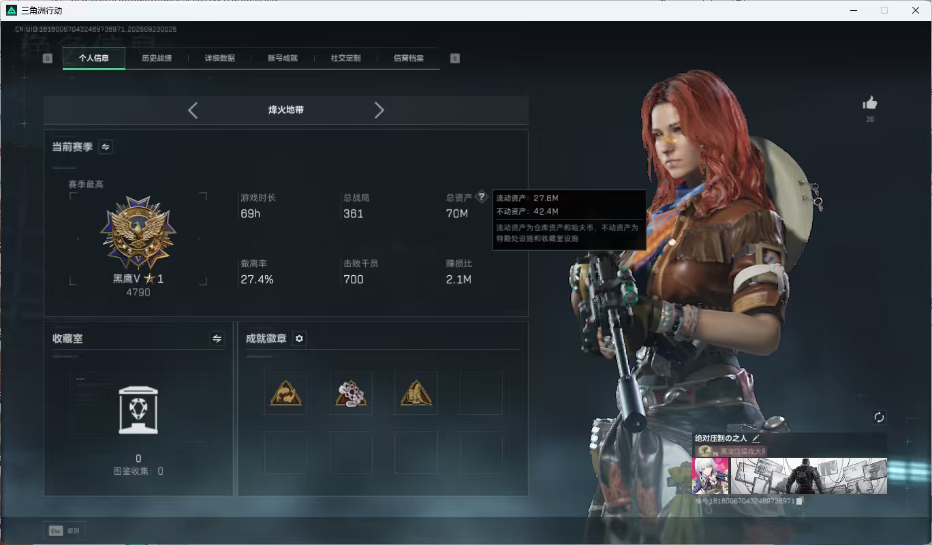Select the 账号成就 tab
Viewport: 932px width, 545px height.
coord(283,59)
